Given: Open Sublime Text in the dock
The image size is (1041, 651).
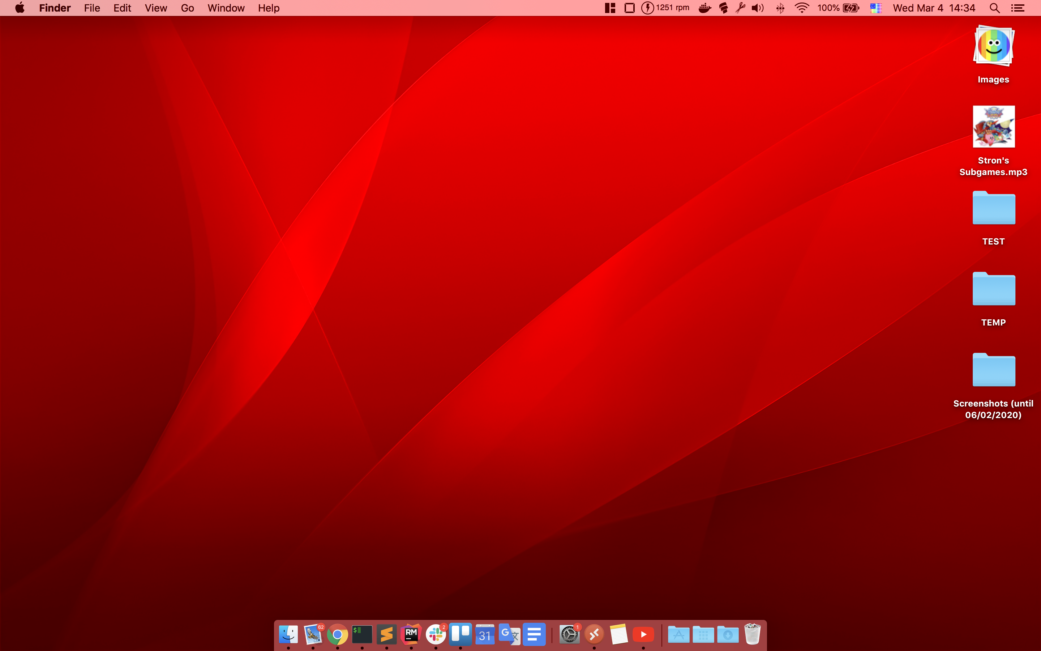Looking at the screenshot, I should tap(386, 634).
